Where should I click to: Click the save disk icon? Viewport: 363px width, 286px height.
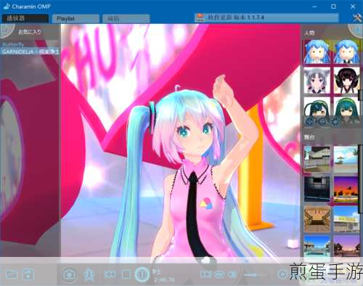pos(28,274)
